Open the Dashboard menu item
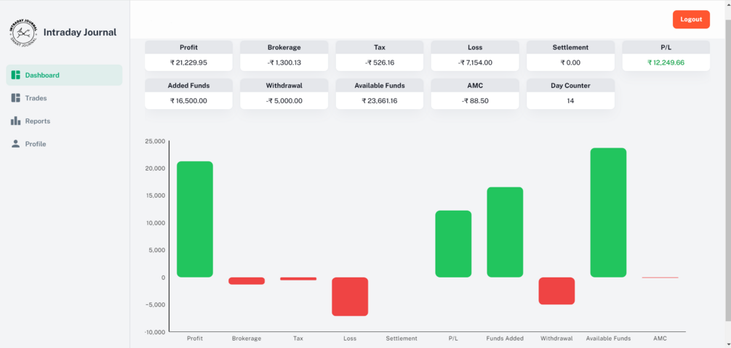 [x=64, y=75]
